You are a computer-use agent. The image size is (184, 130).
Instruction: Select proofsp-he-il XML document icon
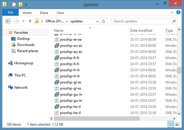point(57,113)
